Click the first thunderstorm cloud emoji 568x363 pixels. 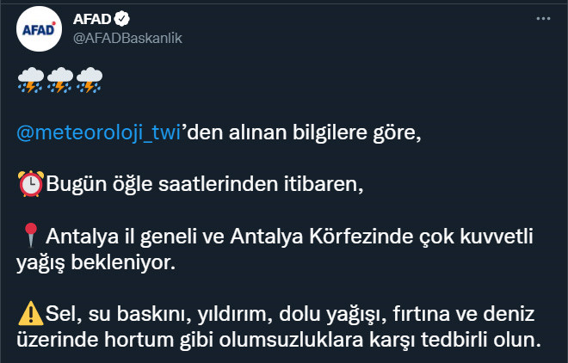31,80
